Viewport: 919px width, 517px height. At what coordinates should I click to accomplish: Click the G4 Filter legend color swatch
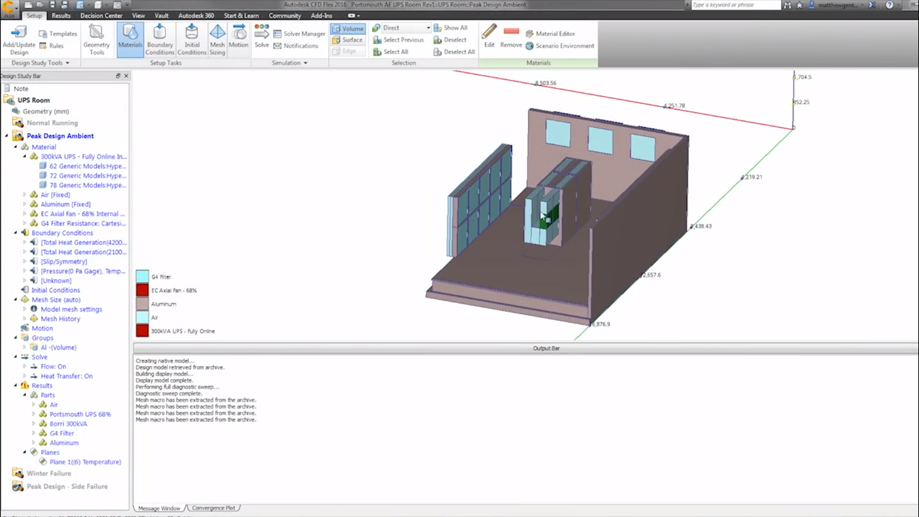pos(142,277)
